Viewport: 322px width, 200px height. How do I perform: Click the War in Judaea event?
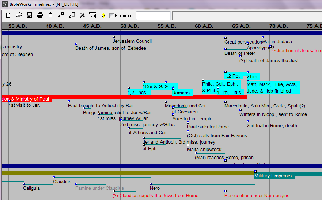tap(277, 42)
